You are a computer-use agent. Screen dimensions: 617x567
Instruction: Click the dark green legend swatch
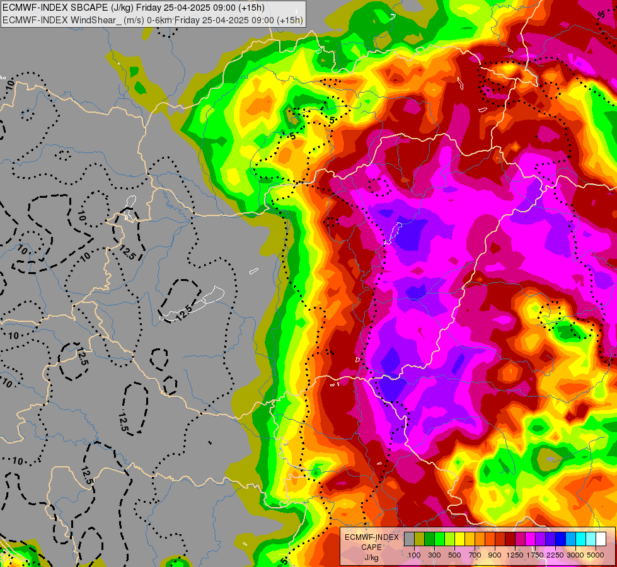(429, 539)
